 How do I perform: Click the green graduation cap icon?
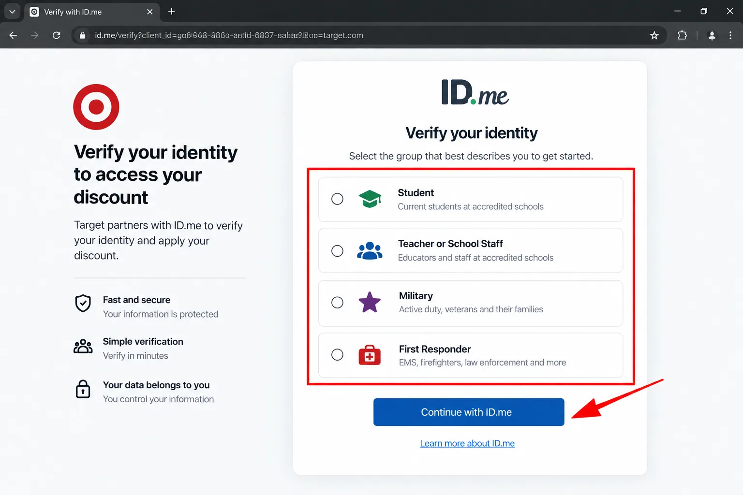pyautogui.click(x=370, y=199)
